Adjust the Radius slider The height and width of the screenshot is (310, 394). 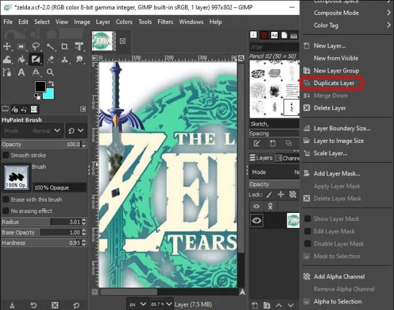click(44, 222)
